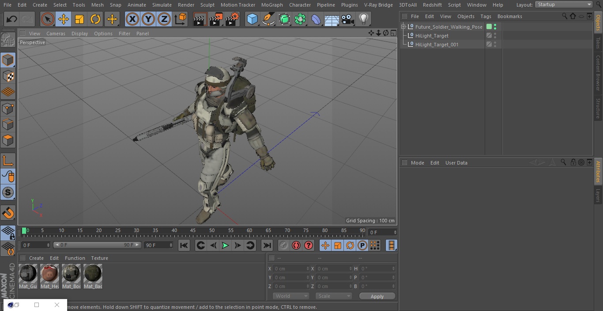Select the Scale tool
603x311 pixels.
coord(79,19)
